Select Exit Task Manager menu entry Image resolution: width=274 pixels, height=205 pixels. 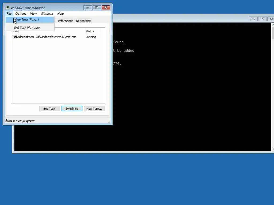click(x=30, y=27)
